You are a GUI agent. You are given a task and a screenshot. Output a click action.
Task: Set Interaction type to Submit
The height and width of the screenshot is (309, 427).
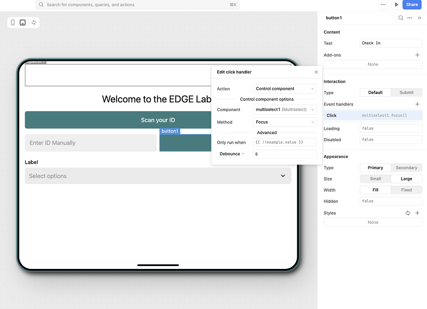tap(407, 93)
